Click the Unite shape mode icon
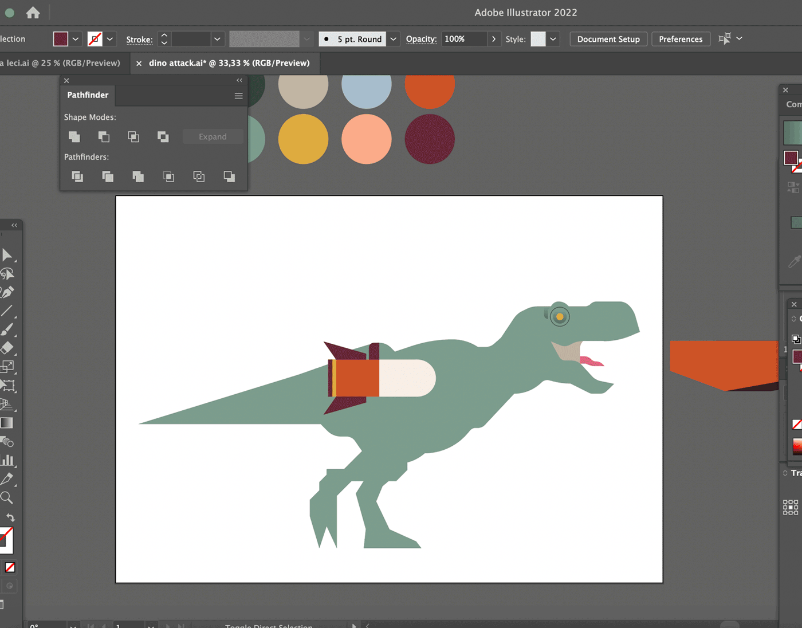The height and width of the screenshot is (628, 802). click(x=74, y=136)
